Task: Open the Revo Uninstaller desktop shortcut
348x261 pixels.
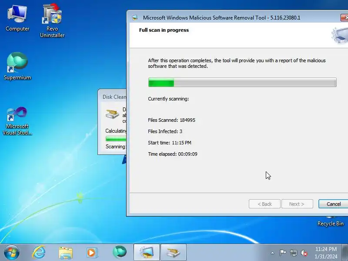Action: pyautogui.click(x=52, y=20)
